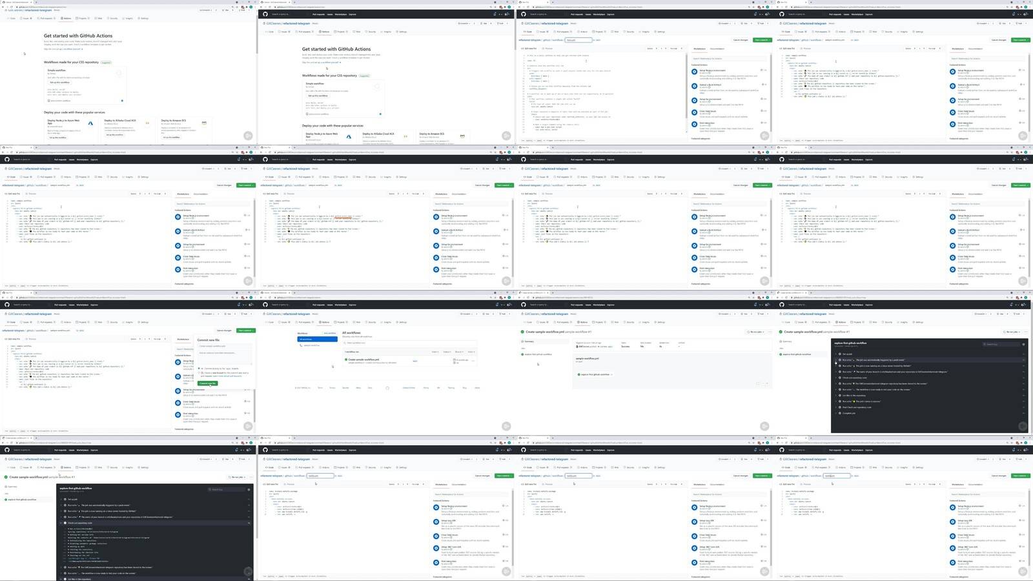Open kebab menu for Create sample-workflow.yml run row
Viewport: 1033px width, 581px height.
tap(473, 361)
